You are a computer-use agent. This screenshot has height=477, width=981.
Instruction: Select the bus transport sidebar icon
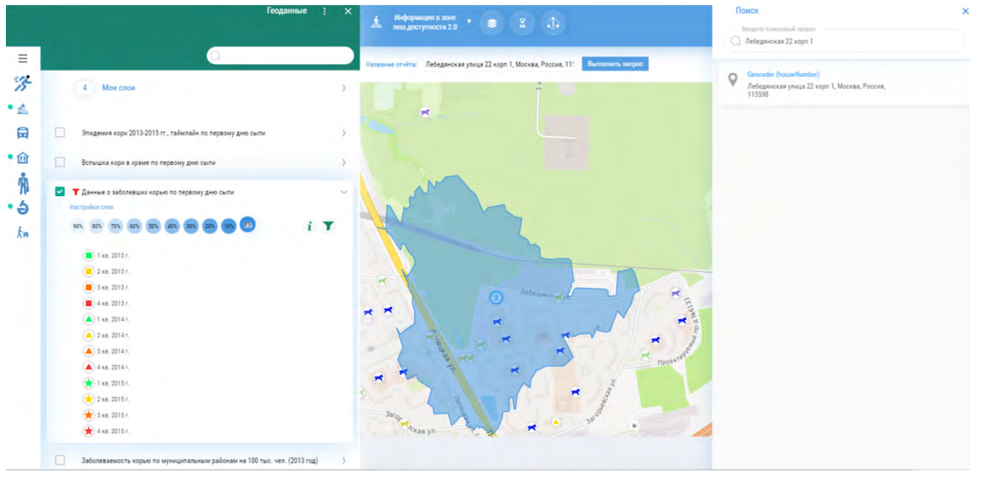[x=23, y=133]
